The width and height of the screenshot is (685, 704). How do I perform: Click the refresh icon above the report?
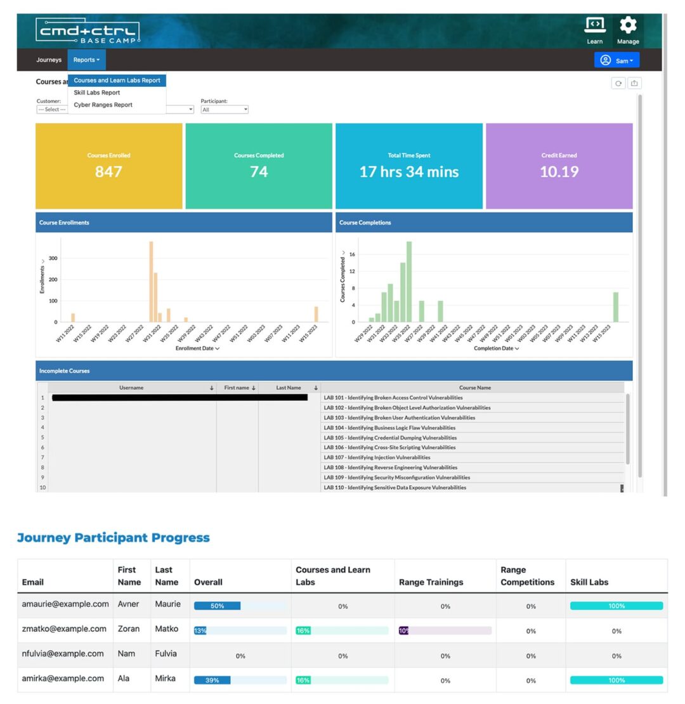point(618,82)
